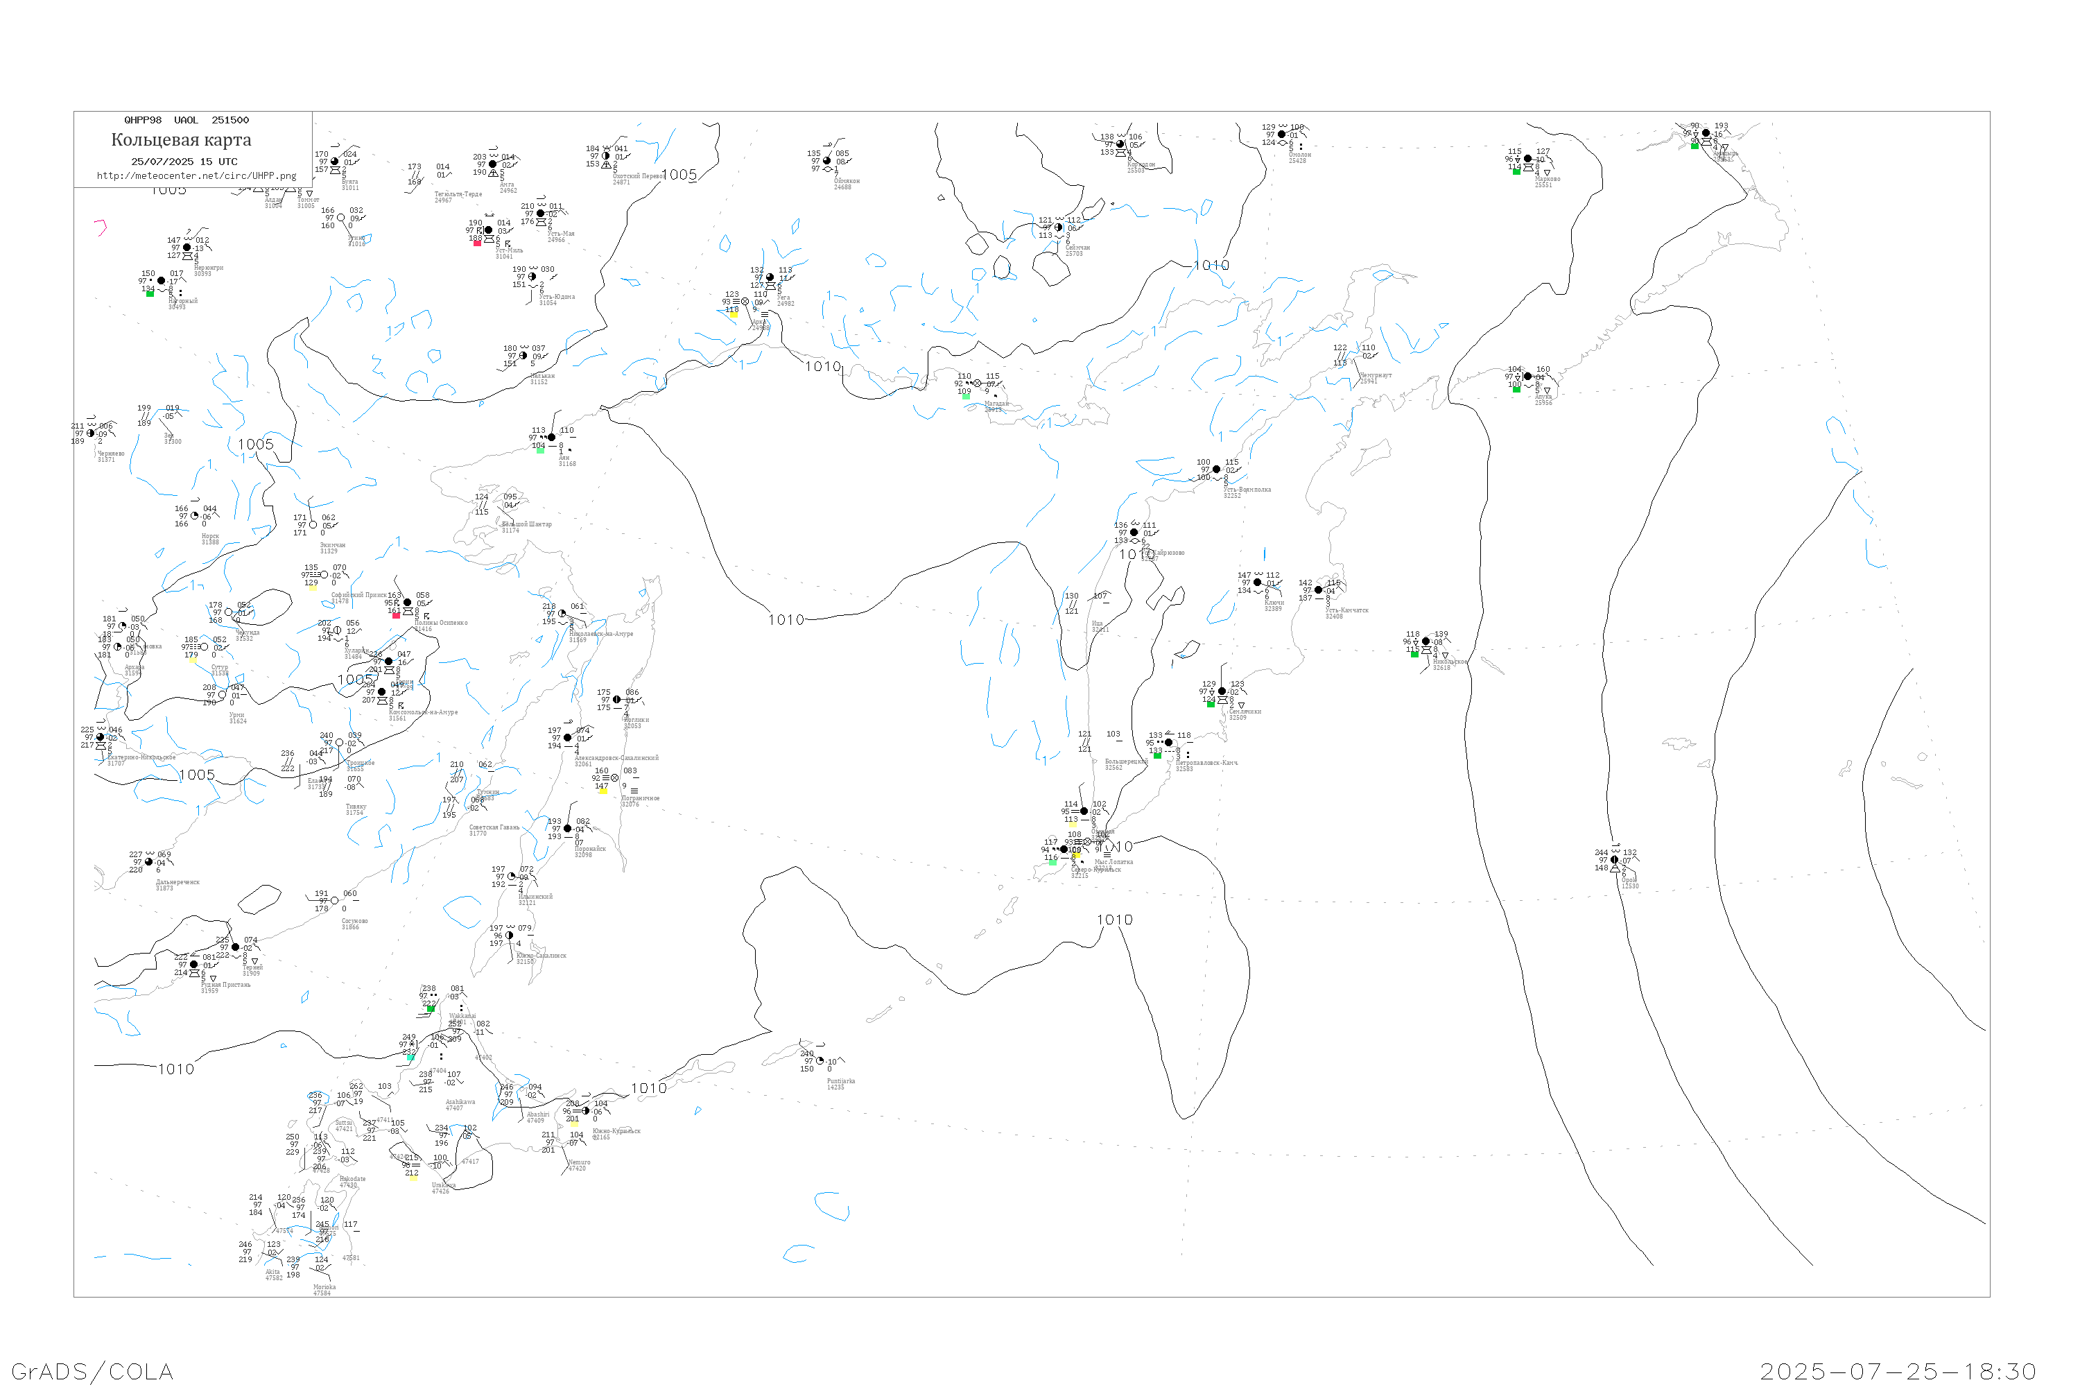
Task: Click the 'Кольцевая карта' map title
Action: (181, 140)
